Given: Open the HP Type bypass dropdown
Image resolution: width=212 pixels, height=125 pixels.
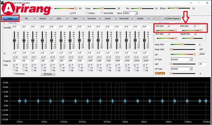Looking at the screenshot, I should 191,69.
